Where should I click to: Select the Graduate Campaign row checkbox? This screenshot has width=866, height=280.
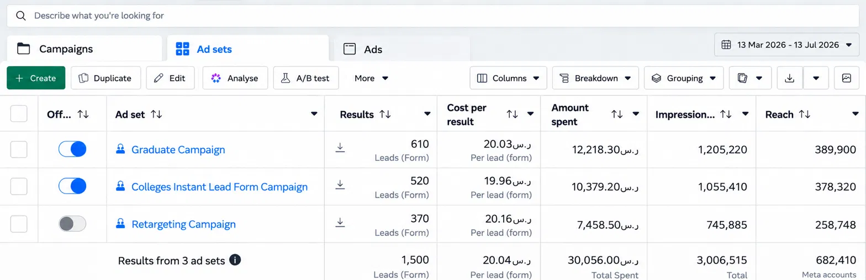pyautogui.click(x=19, y=149)
